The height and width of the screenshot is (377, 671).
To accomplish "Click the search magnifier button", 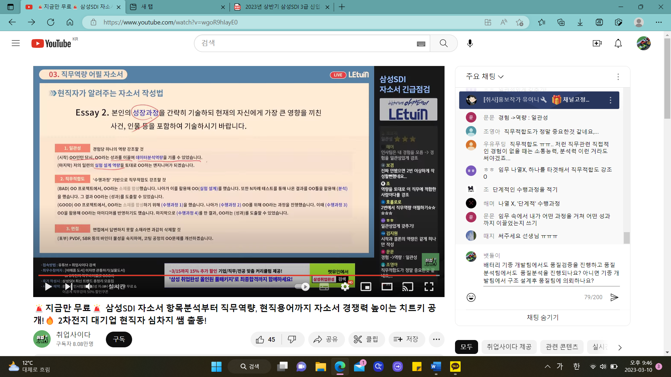I will coord(443,43).
